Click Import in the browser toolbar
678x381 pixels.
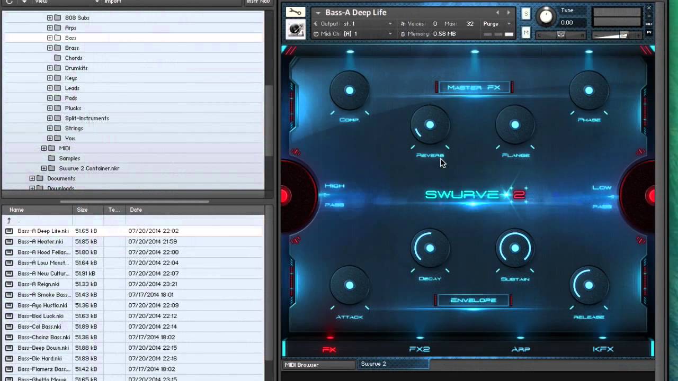(113, 2)
